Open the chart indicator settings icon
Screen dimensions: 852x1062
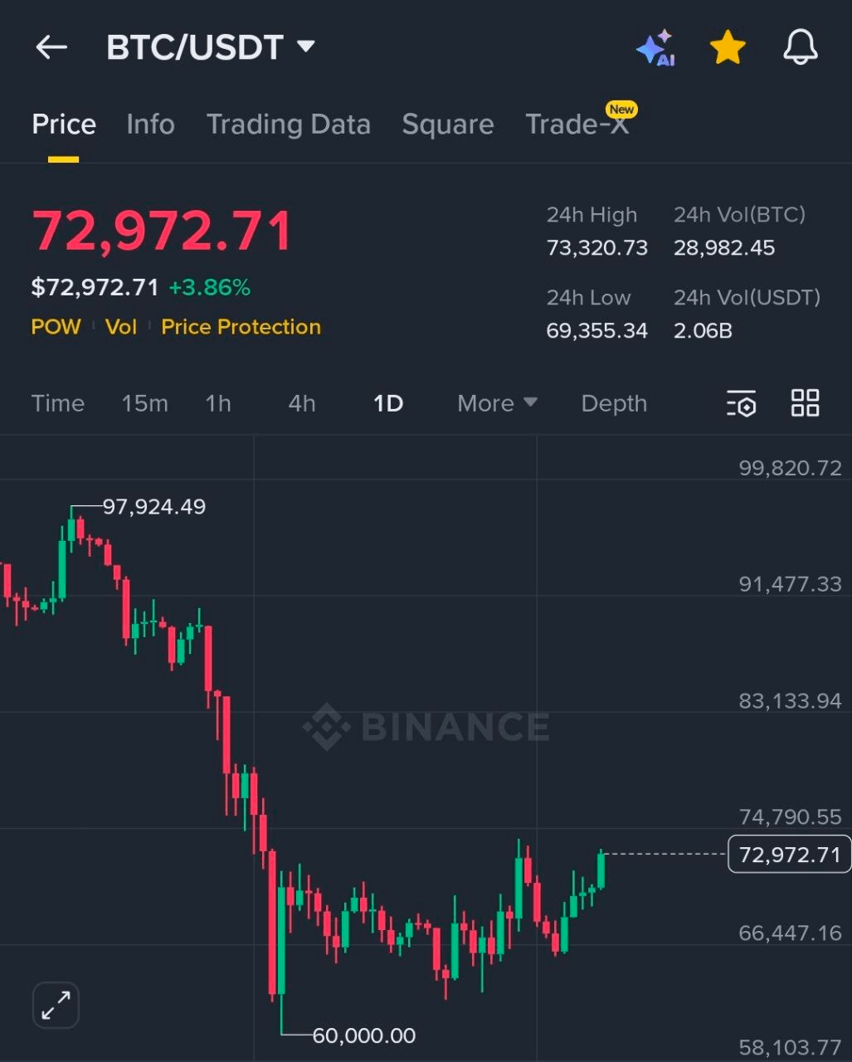click(x=741, y=403)
